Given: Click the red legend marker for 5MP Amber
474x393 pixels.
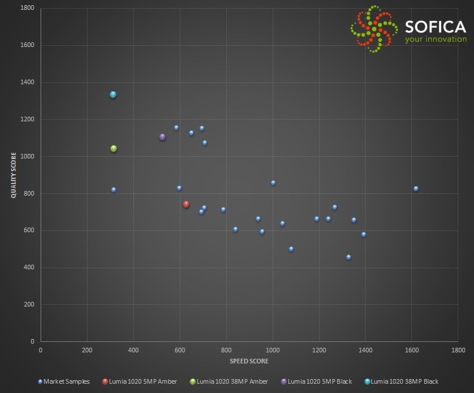Looking at the screenshot, I should pyautogui.click(x=105, y=381).
